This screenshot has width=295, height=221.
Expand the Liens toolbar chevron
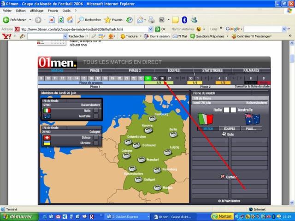221,28
